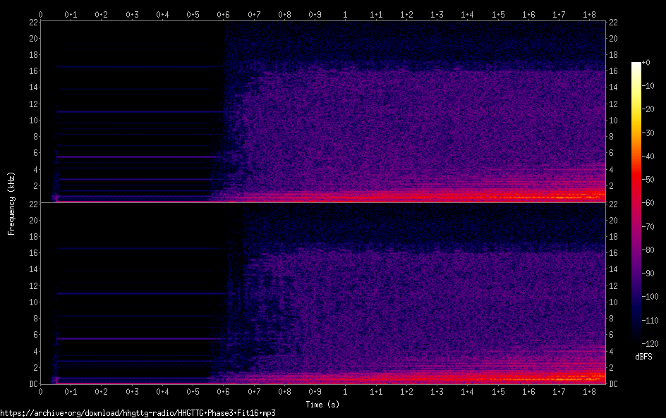Screen dimensions: 666x418
Task: Click the "Frequency (kHz)" axis label
Action: click(11, 202)
